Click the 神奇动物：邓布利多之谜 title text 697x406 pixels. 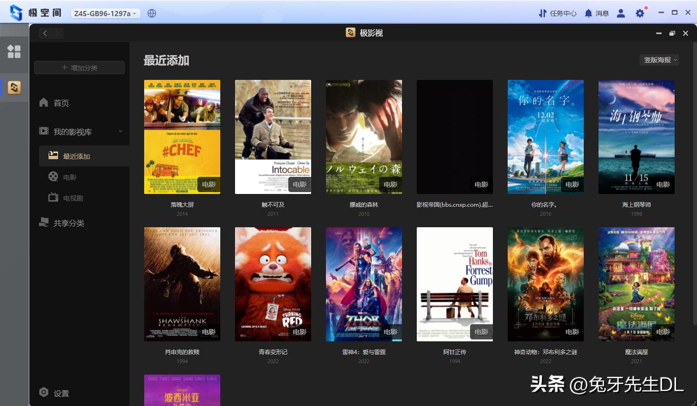546,352
